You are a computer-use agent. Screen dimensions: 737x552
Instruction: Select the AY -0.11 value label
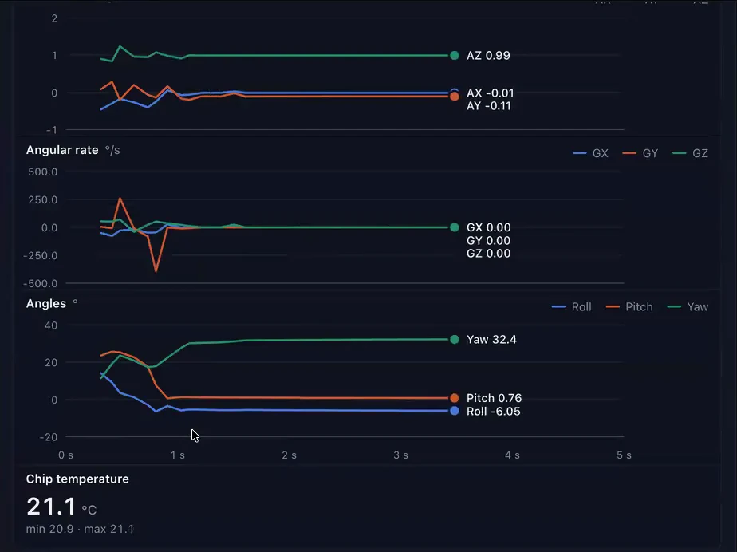[489, 106]
